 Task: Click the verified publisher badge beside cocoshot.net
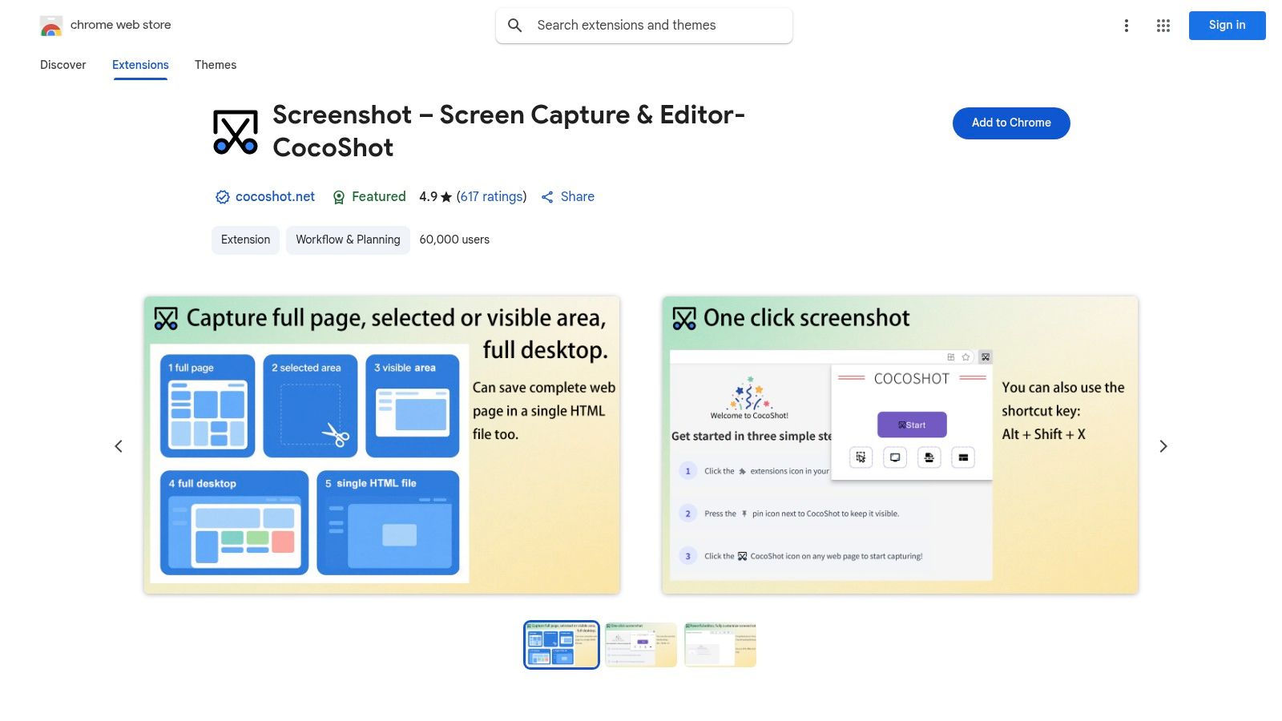222,196
